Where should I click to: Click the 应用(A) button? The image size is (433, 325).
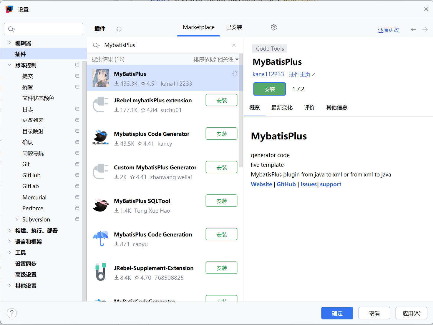412,313
